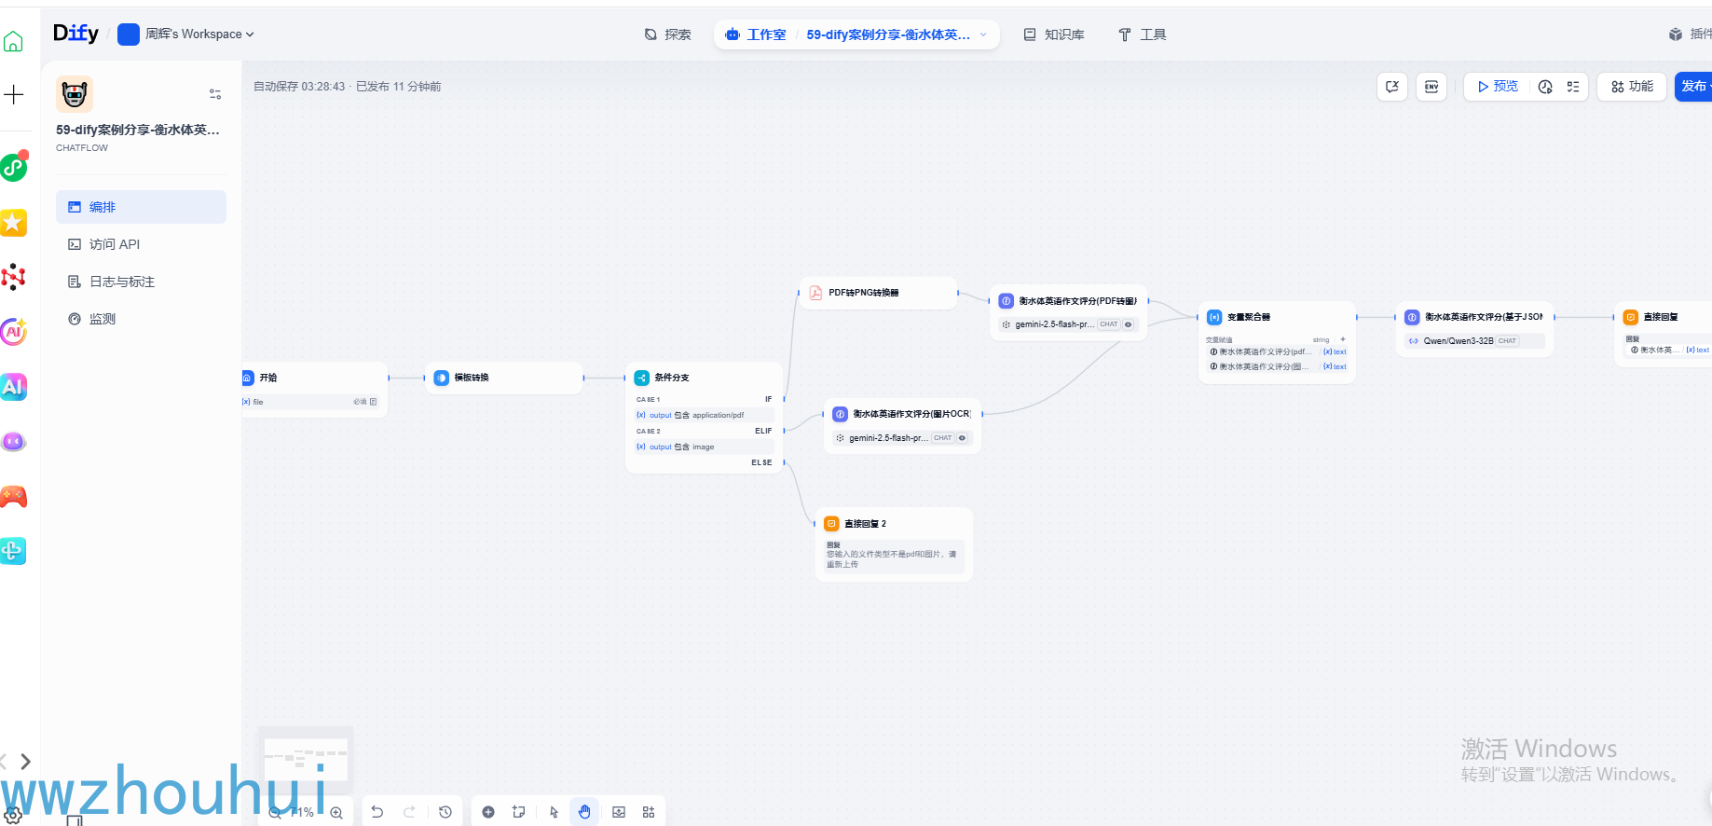Image resolution: width=1712 pixels, height=826 pixels.
Task: Open the 发布 publish dropdown
Action: 1694,87
